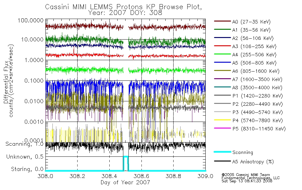Click the 'Year: 2007 DOY: 308' subtitle

click(125, 13)
